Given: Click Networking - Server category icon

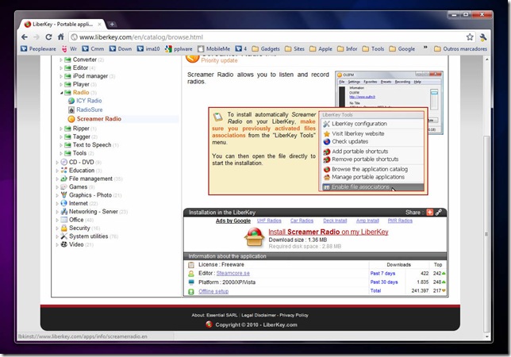Looking at the screenshot, I should 63,212.
